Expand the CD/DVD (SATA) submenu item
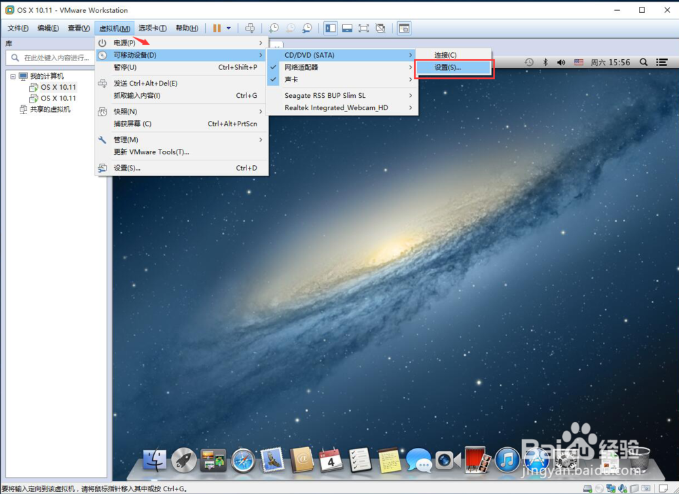Screen dimensions: 679x494 coord(342,55)
